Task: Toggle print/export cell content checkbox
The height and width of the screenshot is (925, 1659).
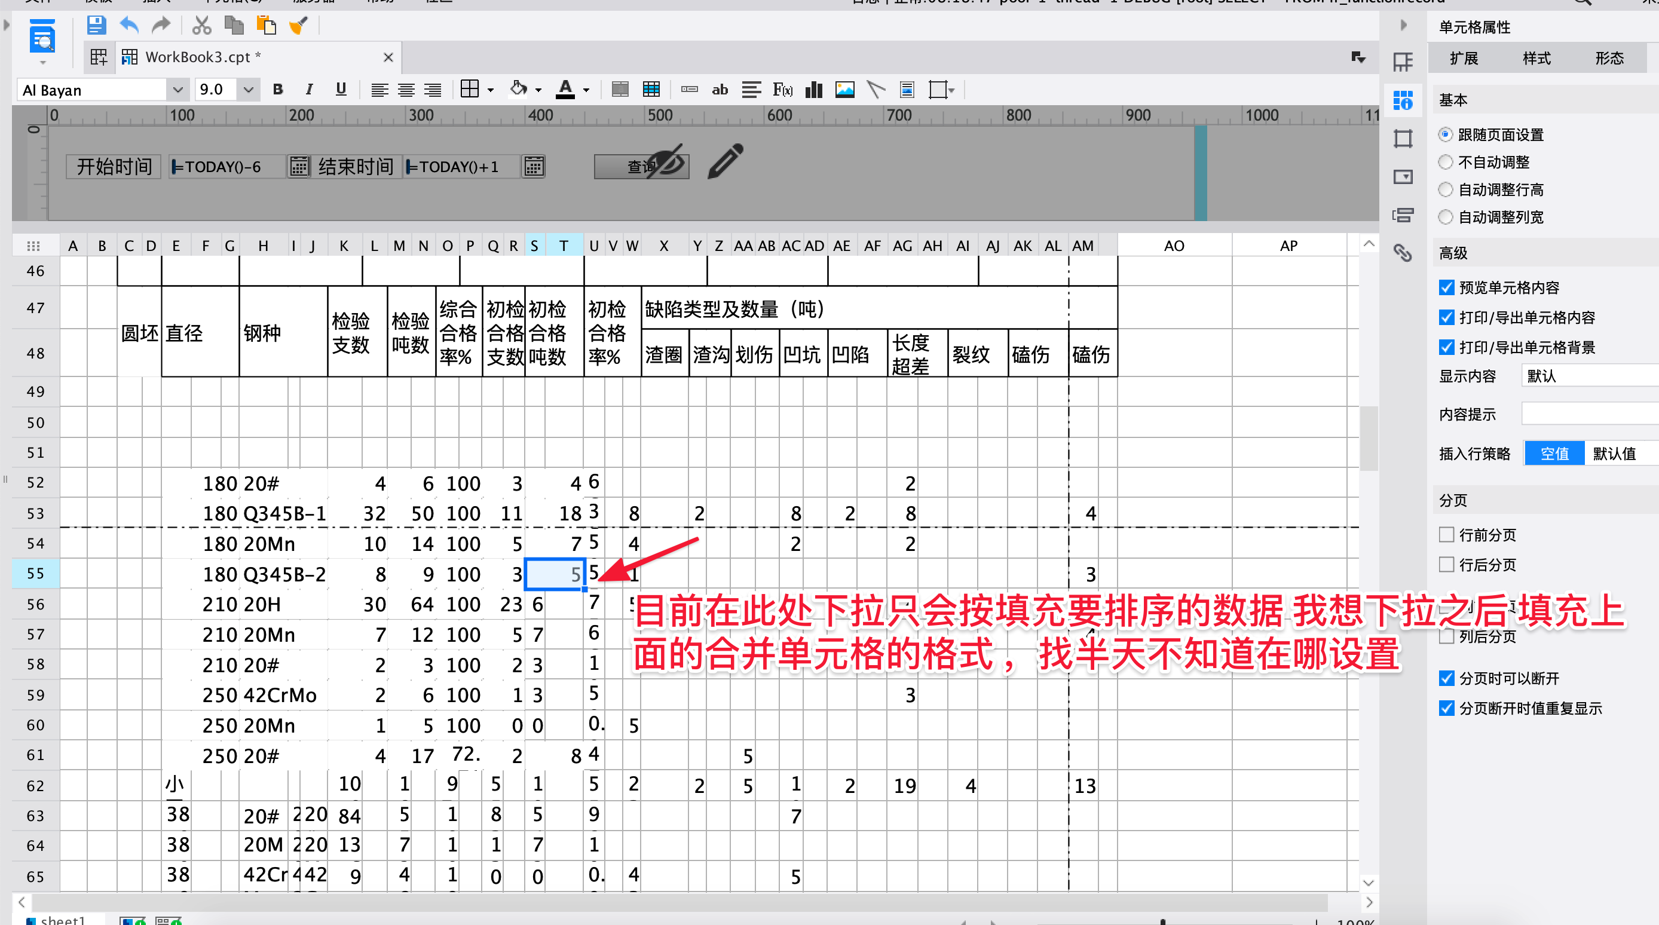Action: (x=1446, y=317)
